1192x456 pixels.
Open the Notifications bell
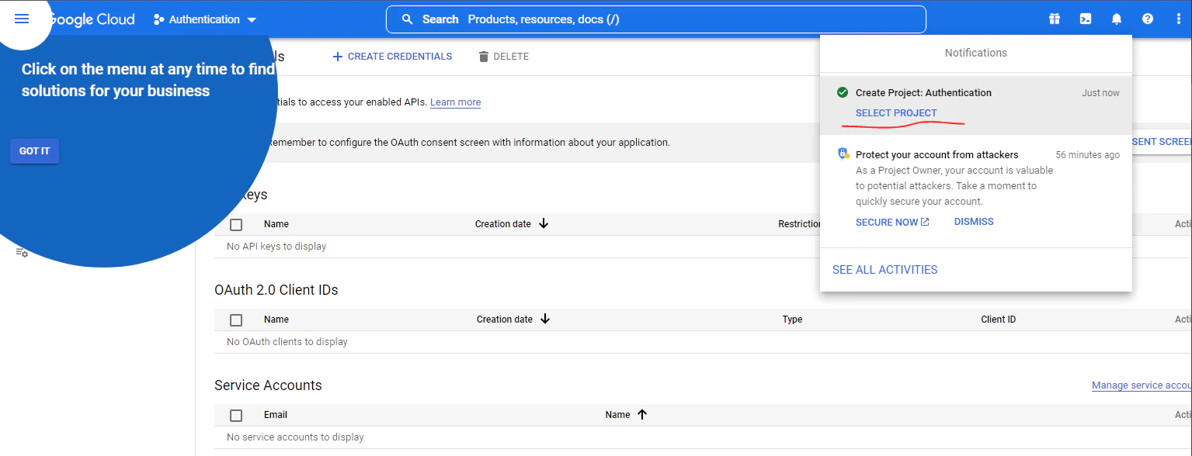1116,19
